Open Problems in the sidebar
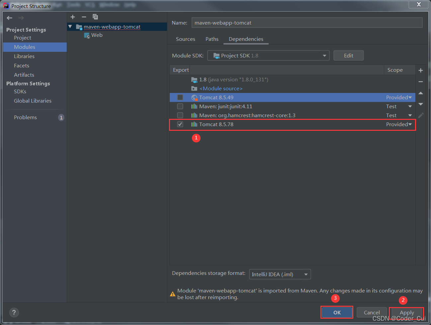 [x=25, y=118]
